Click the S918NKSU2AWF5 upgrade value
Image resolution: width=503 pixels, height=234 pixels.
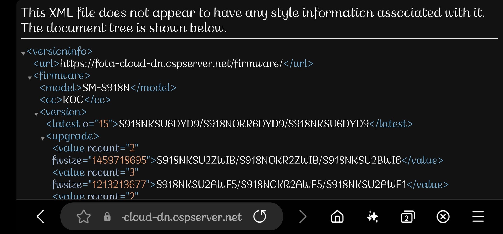coord(281,185)
